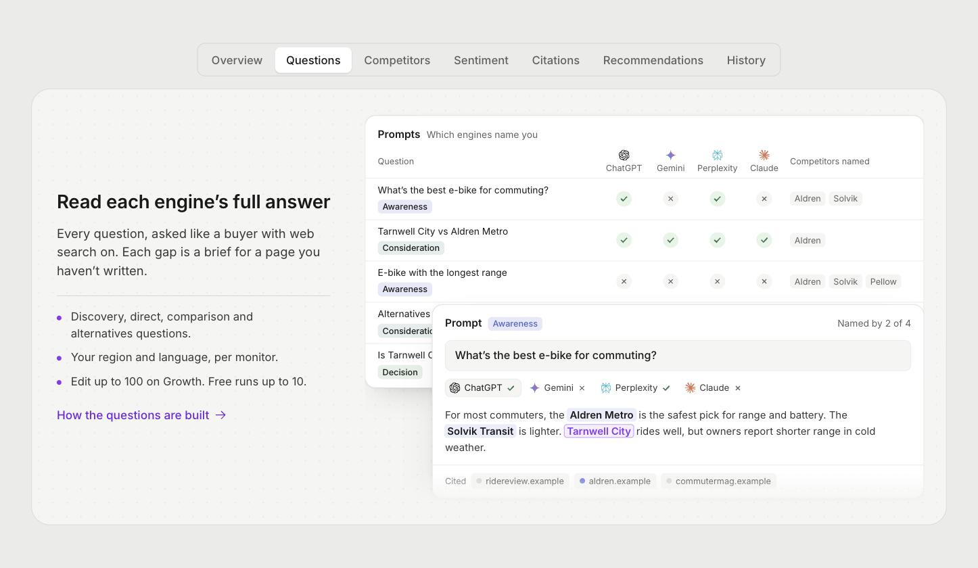Click the Decision tag under 'Is Tarnwell'
This screenshot has width=978, height=568.
tap(400, 372)
